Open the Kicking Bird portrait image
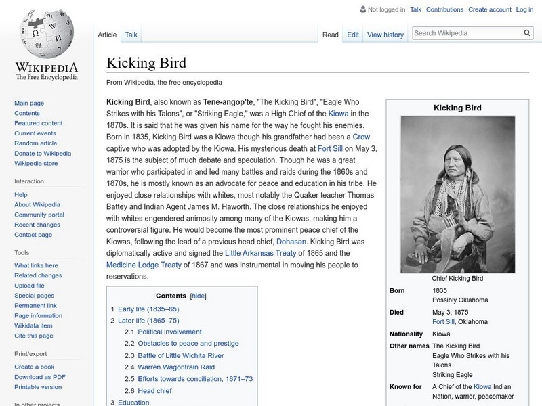Viewport: 542px width, 406px height. click(458, 194)
